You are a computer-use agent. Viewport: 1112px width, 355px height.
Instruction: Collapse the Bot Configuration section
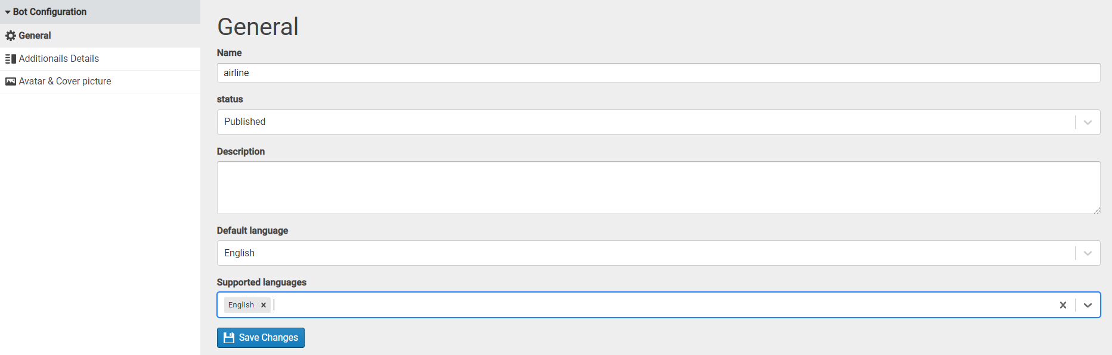point(8,11)
